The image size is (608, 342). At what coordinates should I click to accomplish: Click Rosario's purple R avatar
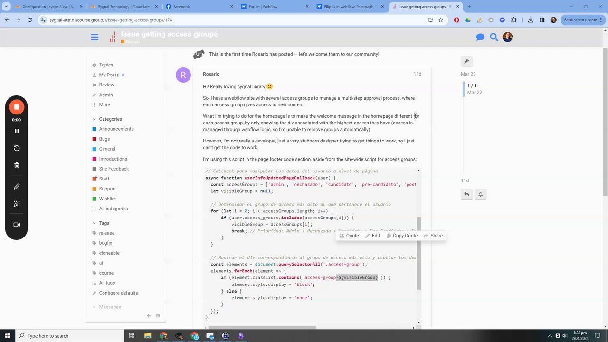click(183, 75)
